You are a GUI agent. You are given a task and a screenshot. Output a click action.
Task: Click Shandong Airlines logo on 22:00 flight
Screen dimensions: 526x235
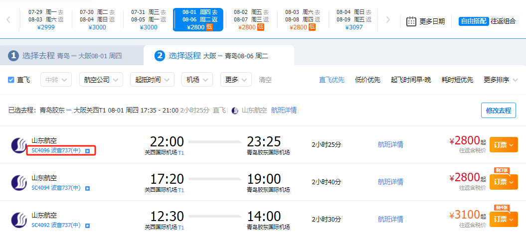(x=19, y=145)
